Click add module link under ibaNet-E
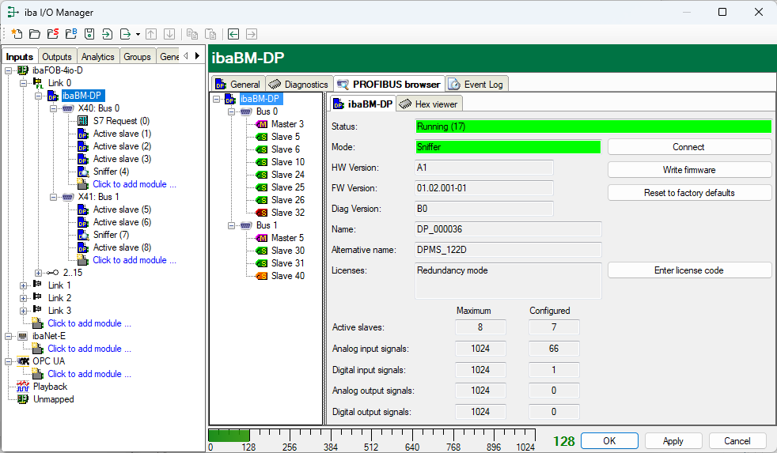The image size is (777, 453). pos(89,349)
